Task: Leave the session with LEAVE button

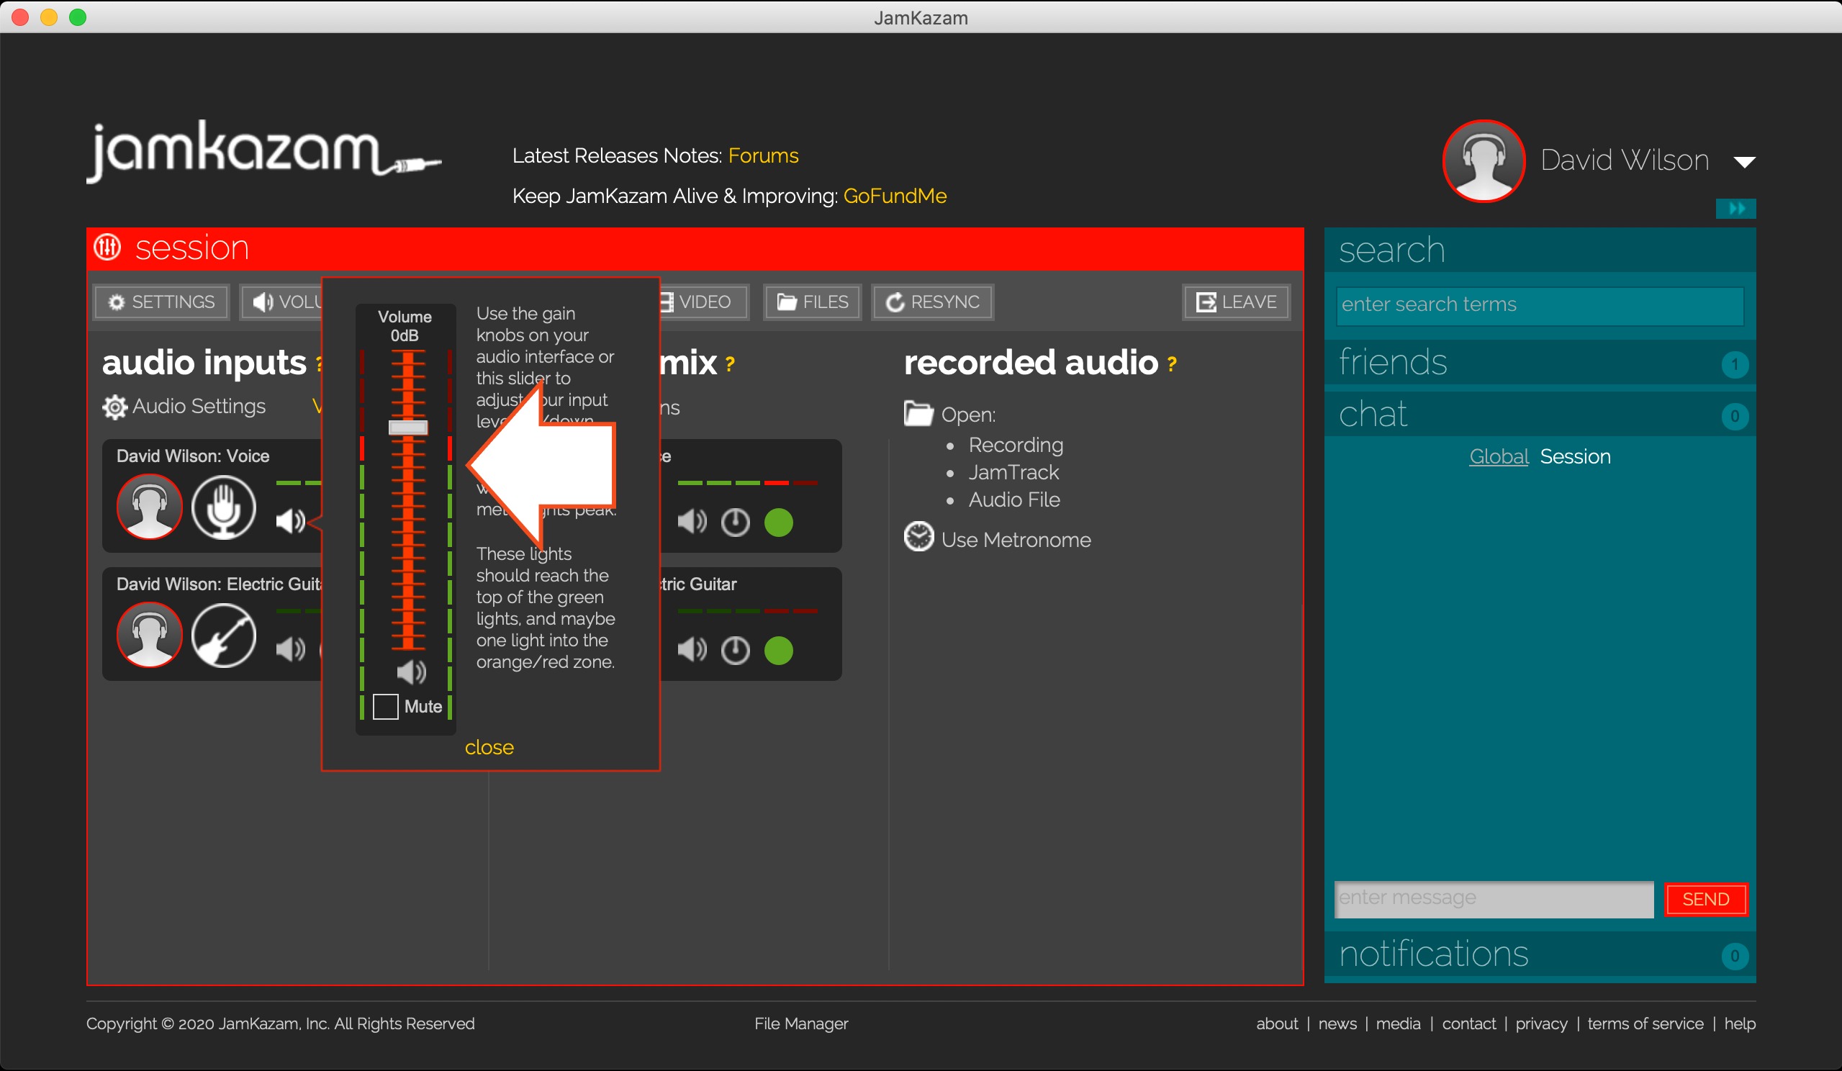Action: pyautogui.click(x=1236, y=302)
